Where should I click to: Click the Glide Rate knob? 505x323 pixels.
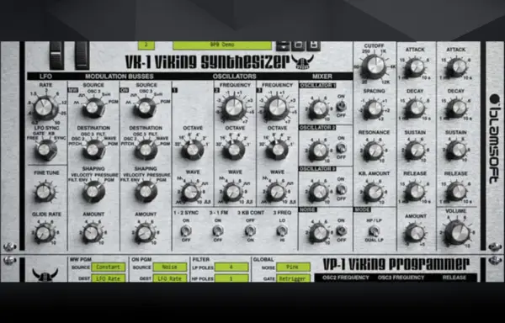tap(44, 233)
